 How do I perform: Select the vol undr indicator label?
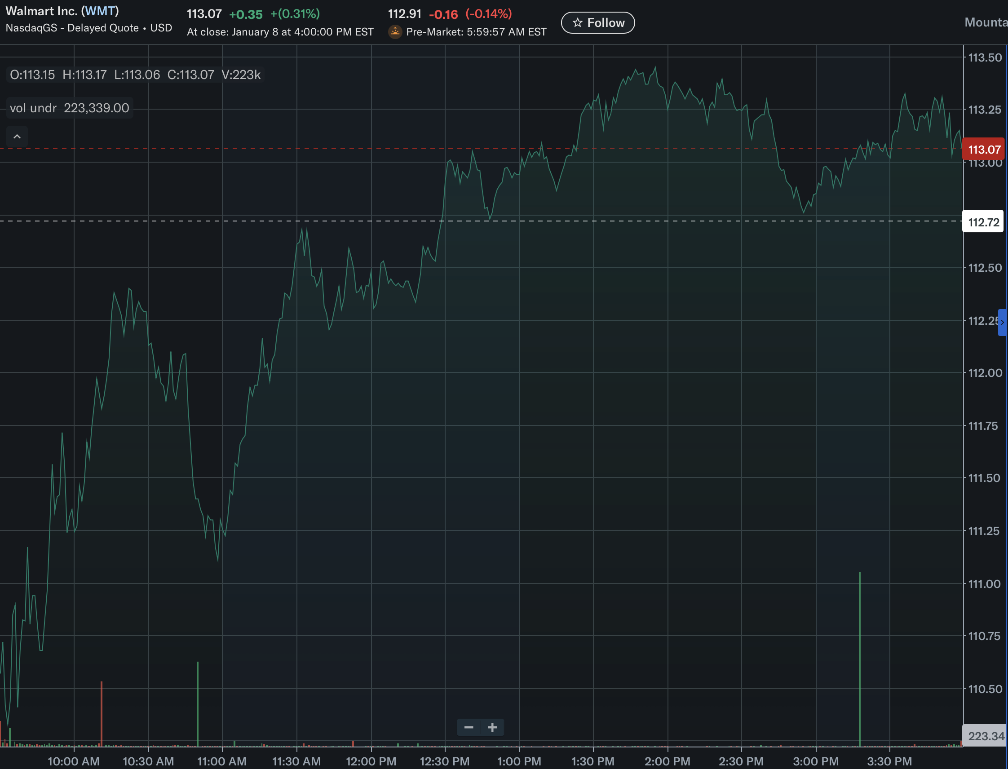[x=33, y=108]
